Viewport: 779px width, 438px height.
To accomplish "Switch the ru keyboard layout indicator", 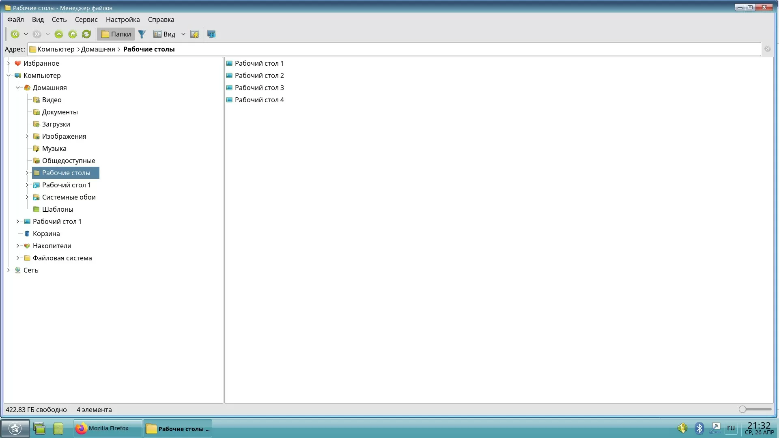I will (731, 427).
